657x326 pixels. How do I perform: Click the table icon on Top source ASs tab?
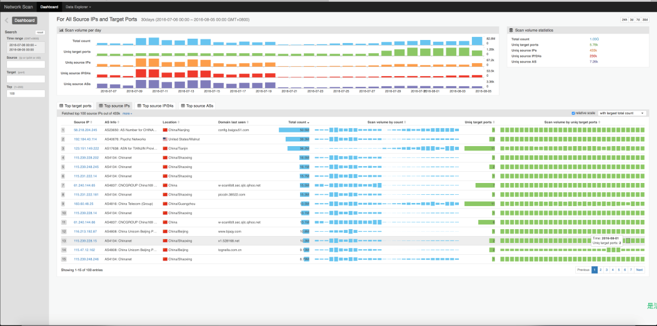(x=183, y=106)
